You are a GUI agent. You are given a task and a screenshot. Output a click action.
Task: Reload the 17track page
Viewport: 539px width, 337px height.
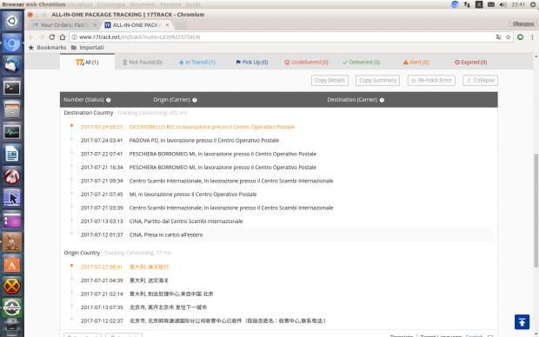52,37
